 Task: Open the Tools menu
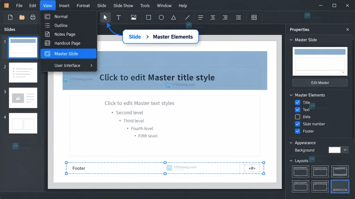[145, 6]
